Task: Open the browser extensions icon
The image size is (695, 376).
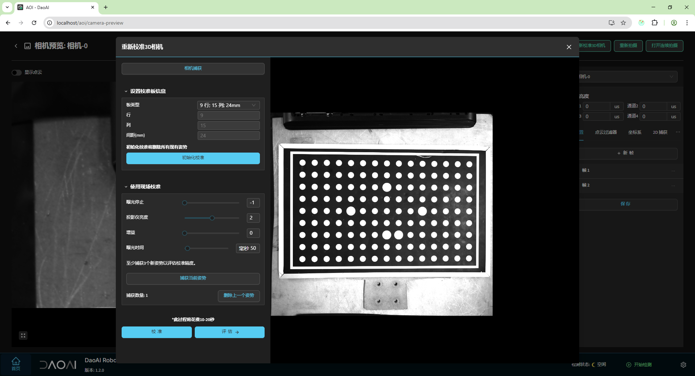Action: tap(654, 23)
